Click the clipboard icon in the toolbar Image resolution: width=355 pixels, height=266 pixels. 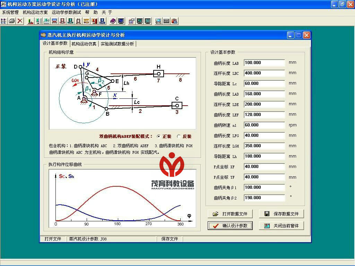[x=174, y=21]
